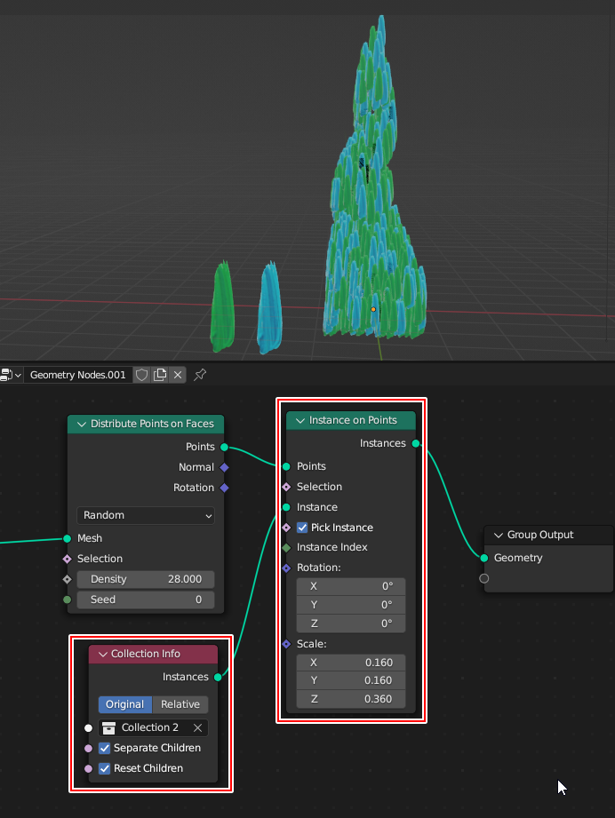Open the node tree browse dropdown
The image size is (615, 818).
point(11,375)
